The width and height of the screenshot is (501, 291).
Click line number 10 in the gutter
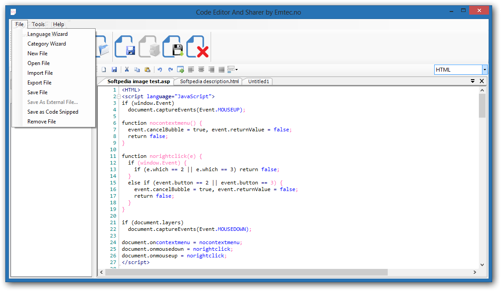(113, 149)
